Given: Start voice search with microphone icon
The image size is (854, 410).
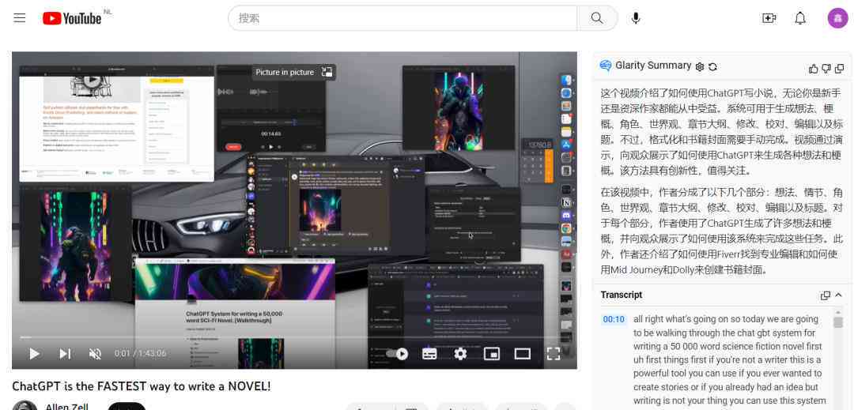Looking at the screenshot, I should point(636,18).
